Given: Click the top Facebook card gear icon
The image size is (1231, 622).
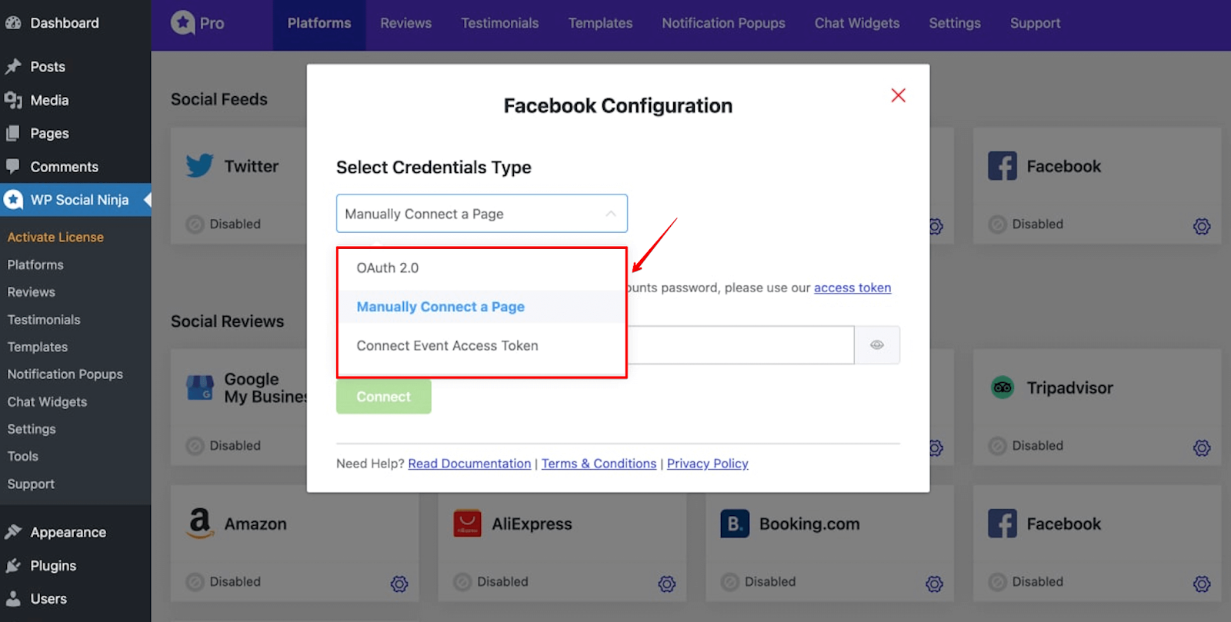Looking at the screenshot, I should pos(1202,226).
